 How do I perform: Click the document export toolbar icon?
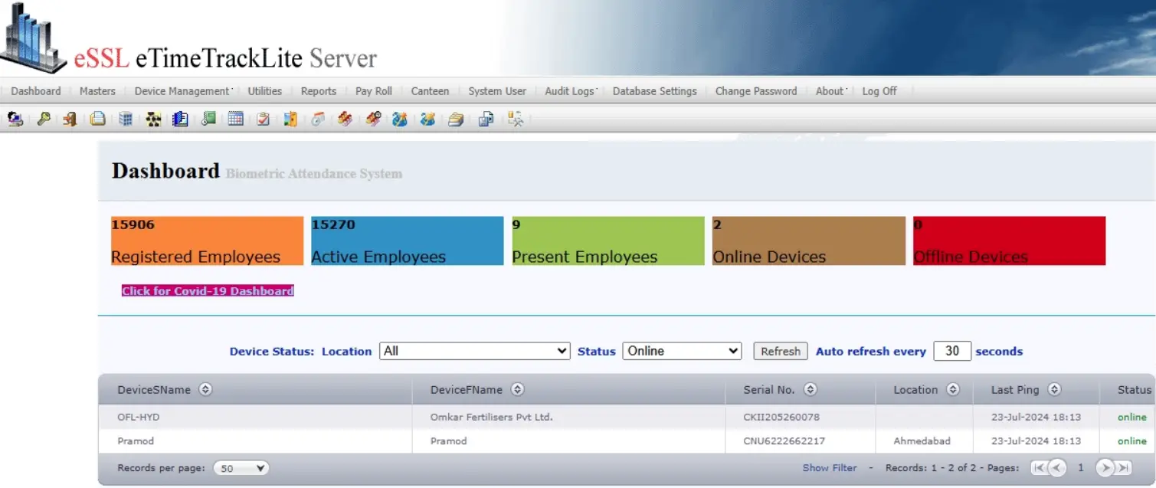[486, 119]
